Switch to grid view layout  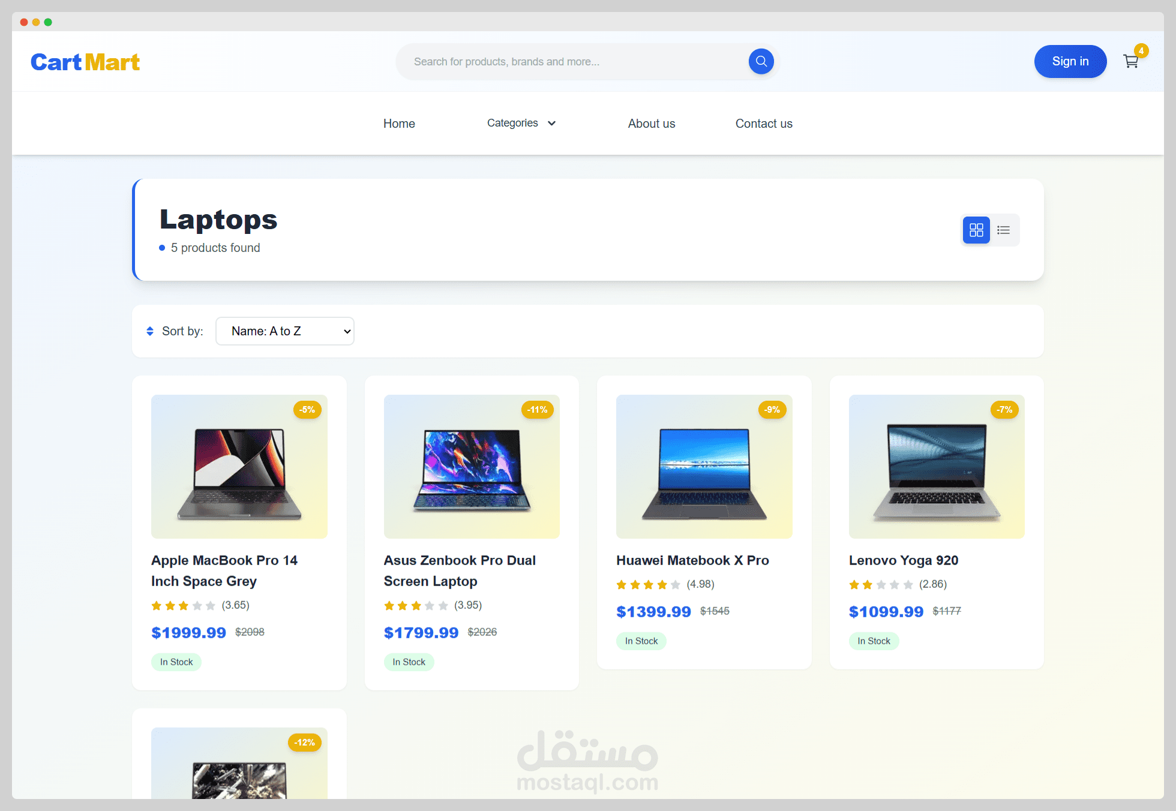tap(976, 230)
